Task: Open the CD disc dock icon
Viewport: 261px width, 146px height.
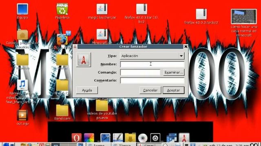Action: (143, 138)
